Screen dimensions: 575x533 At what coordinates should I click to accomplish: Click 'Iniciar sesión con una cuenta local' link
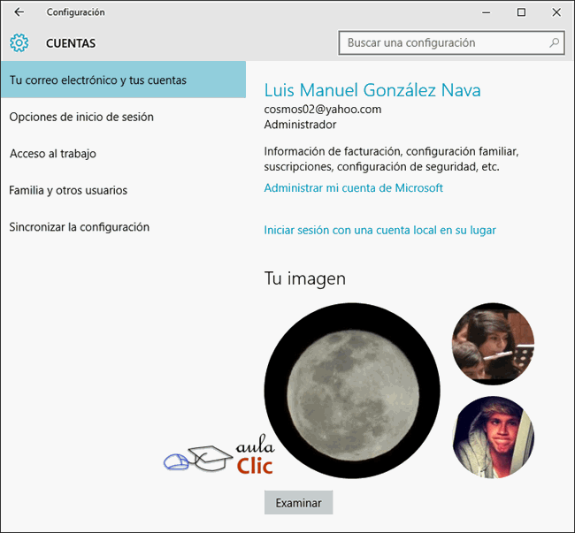click(379, 231)
